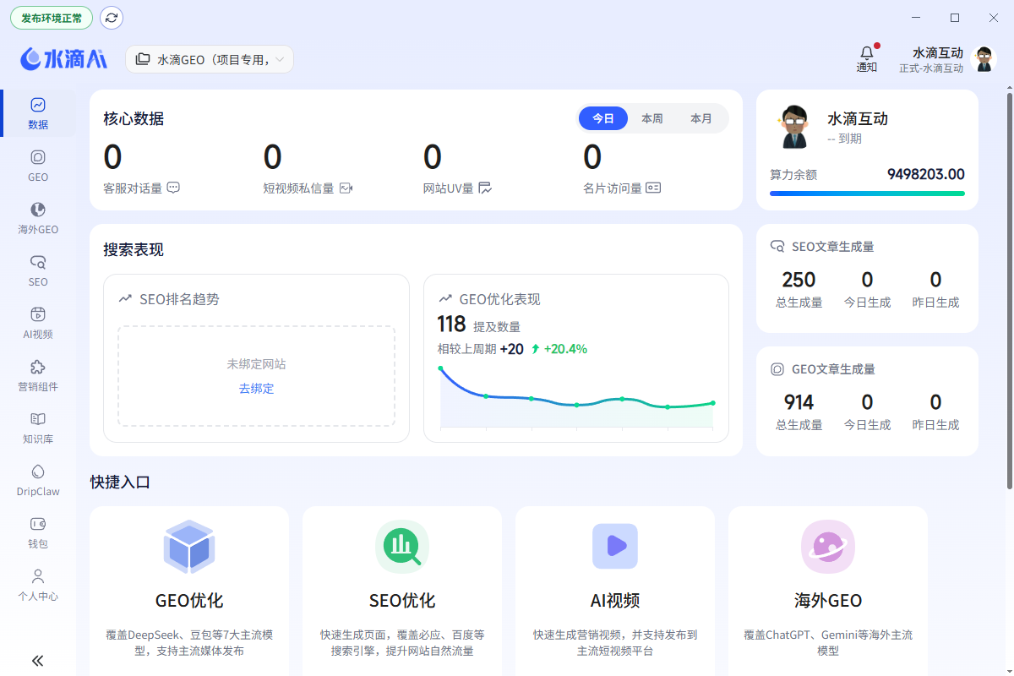The height and width of the screenshot is (676, 1014).
Task: Click the trend icon beside SEO排名趋势
Action: pos(125,299)
